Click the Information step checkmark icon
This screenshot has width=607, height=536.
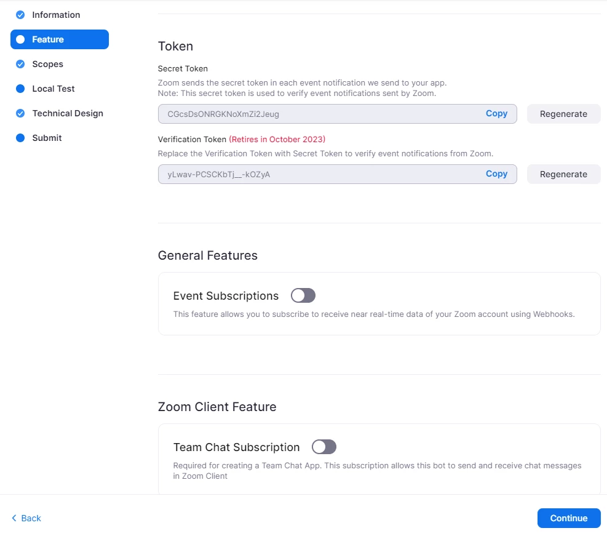tap(20, 15)
